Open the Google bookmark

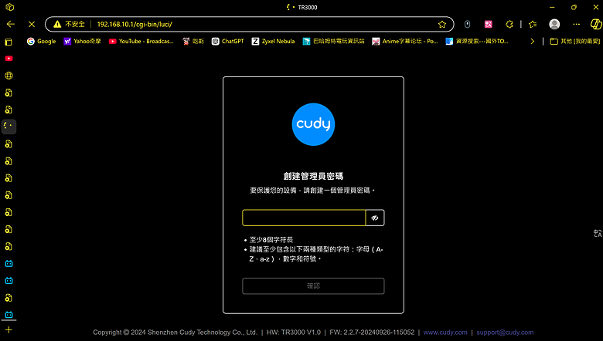point(41,41)
